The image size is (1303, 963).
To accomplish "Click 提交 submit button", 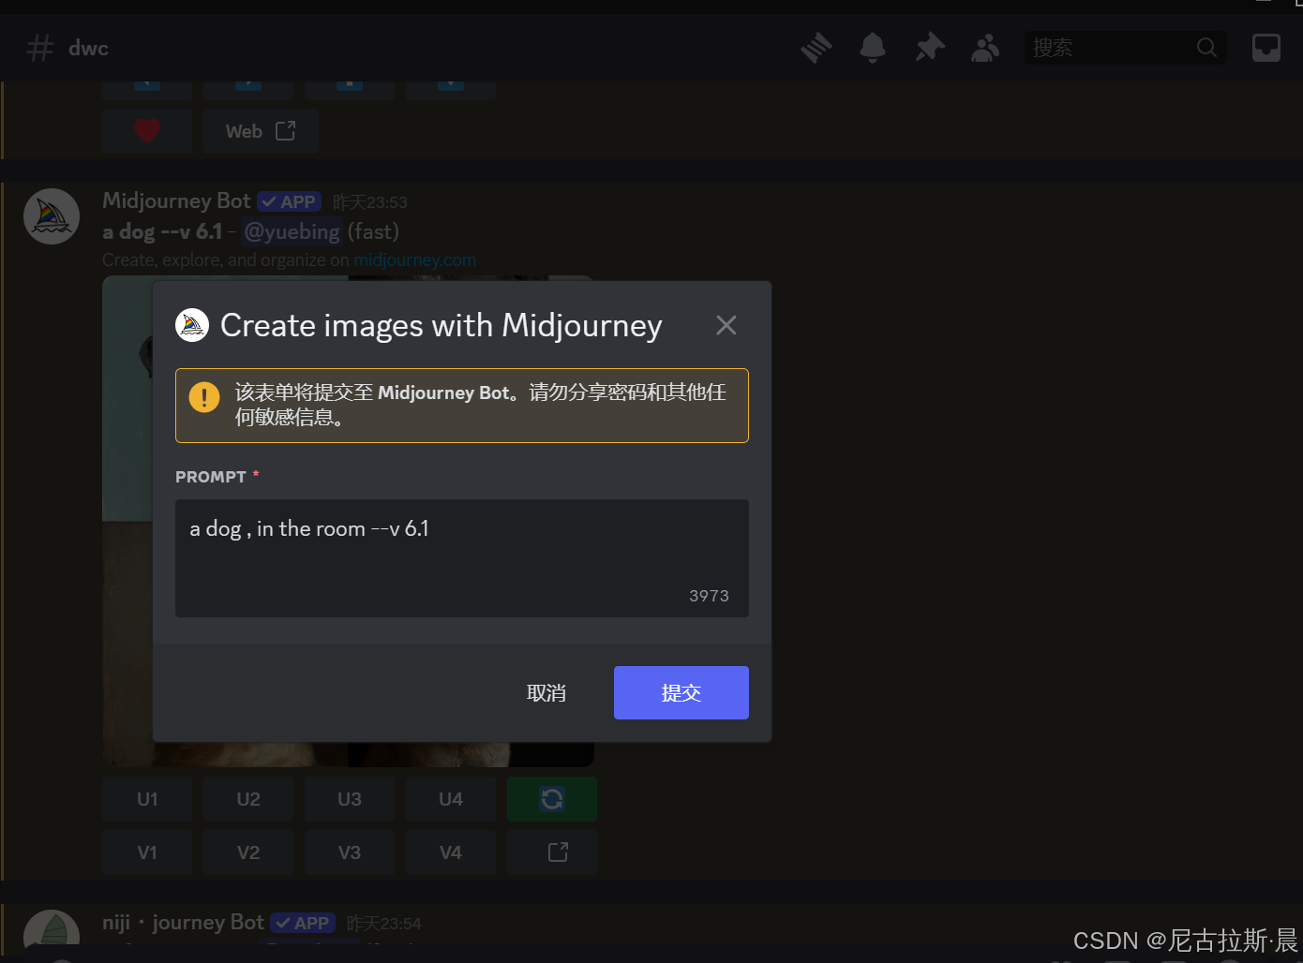I will [681, 693].
